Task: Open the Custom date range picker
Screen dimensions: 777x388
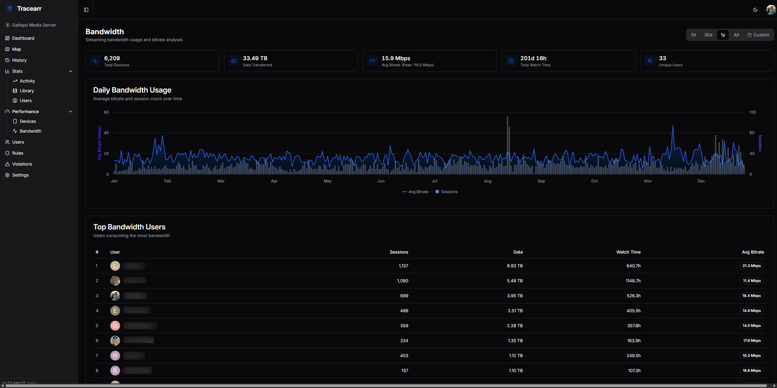Action: 758,35
